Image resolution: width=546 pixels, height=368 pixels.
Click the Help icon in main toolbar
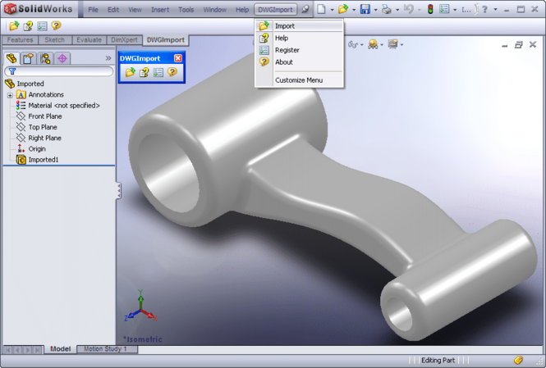pyautogui.click(x=28, y=25)
